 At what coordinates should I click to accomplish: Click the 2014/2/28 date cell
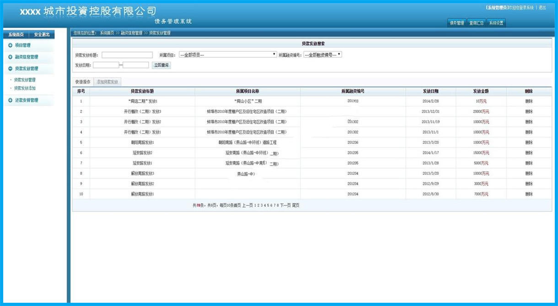click(x=430, y=101)
